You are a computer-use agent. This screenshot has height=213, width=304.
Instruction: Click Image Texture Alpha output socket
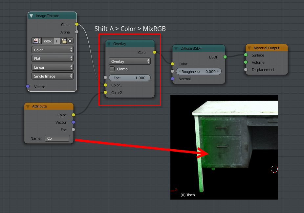(77, 32)
